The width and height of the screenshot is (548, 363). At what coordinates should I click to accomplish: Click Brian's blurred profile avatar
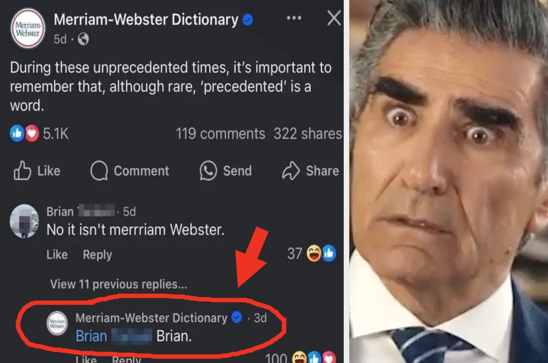pos(25,221)
